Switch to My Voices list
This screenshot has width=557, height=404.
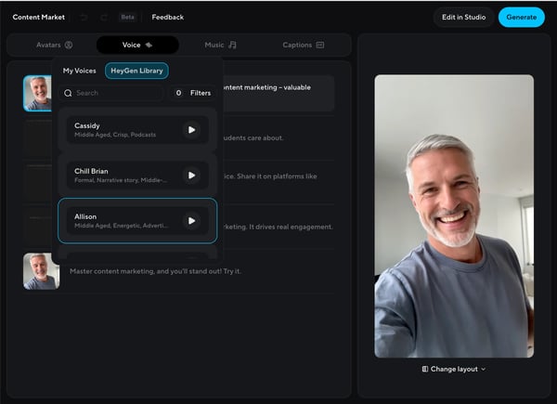tap(80, 71)
